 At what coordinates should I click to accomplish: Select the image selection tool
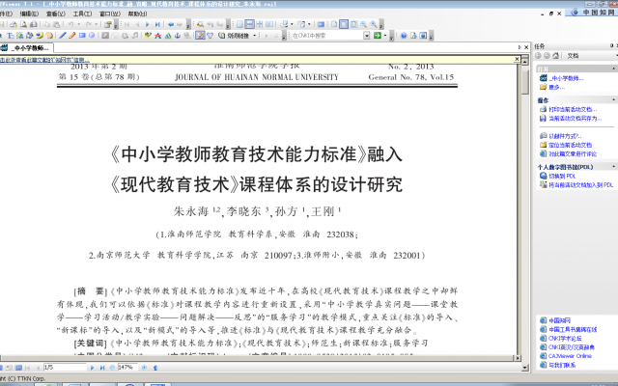[19, 36]
